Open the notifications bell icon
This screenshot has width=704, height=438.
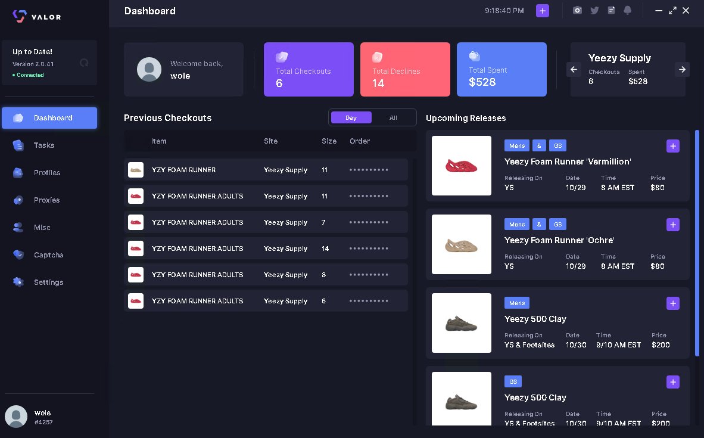point(628,10)
